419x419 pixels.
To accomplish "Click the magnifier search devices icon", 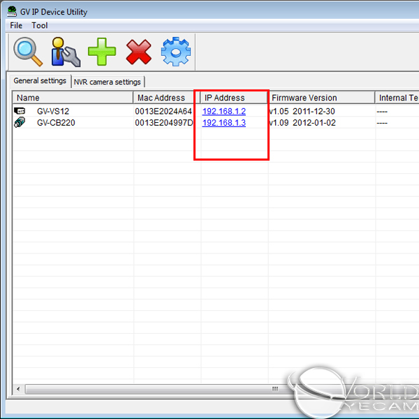I will click(x=28, y=52).
